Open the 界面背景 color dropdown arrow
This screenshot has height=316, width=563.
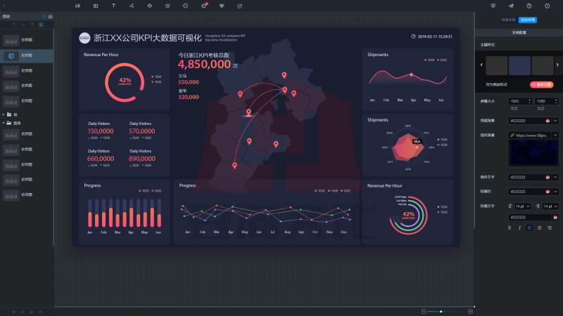[x=556, y=121]
